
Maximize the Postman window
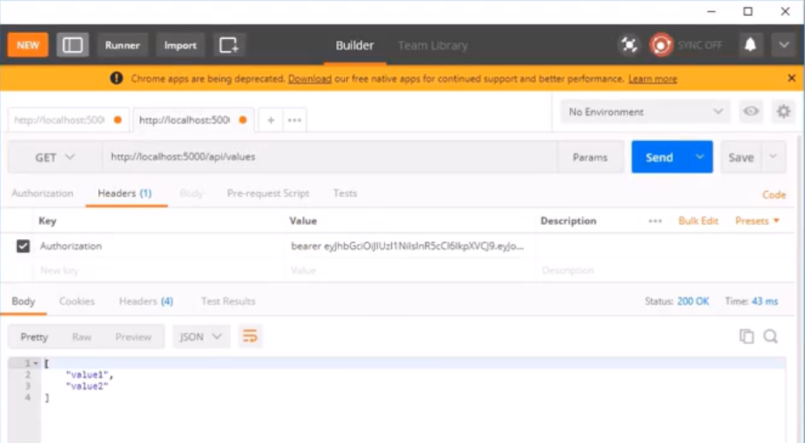point(748,11)
